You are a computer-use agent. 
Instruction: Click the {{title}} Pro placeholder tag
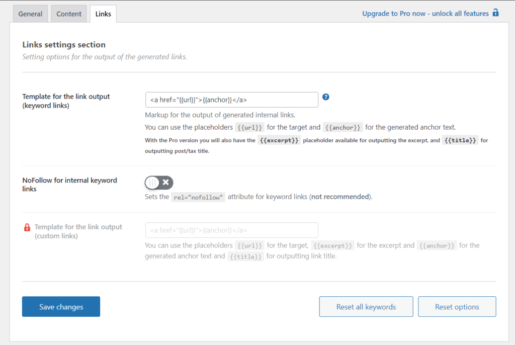pos(460,140)
